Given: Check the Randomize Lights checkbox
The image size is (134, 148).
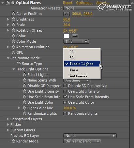Looking at the screenshot, I should point(65,113).
